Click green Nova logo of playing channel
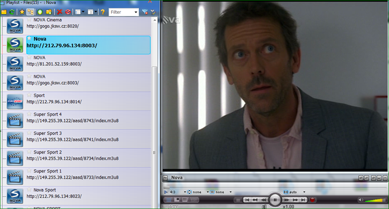The height and width of the screenshot is (209, 389). click(15, 45)
